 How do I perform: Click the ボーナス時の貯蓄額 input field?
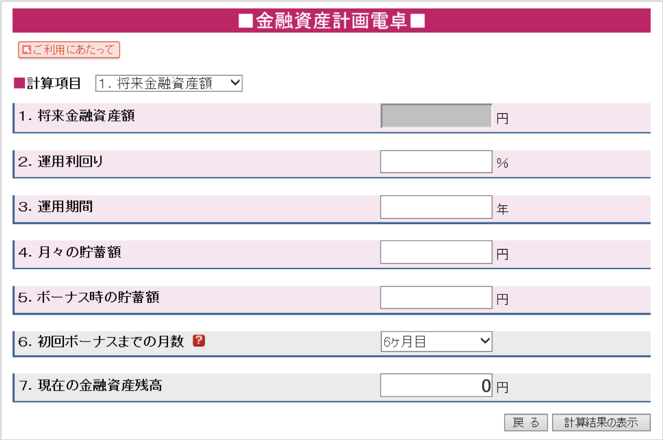436,298
